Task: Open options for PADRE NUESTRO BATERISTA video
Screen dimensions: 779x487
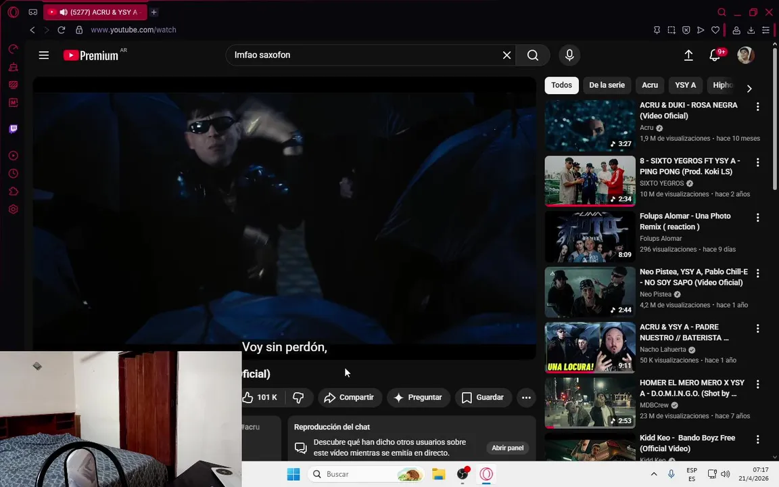Action: pos(757,328)
